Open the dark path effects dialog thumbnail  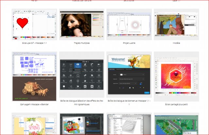[82, 75]
